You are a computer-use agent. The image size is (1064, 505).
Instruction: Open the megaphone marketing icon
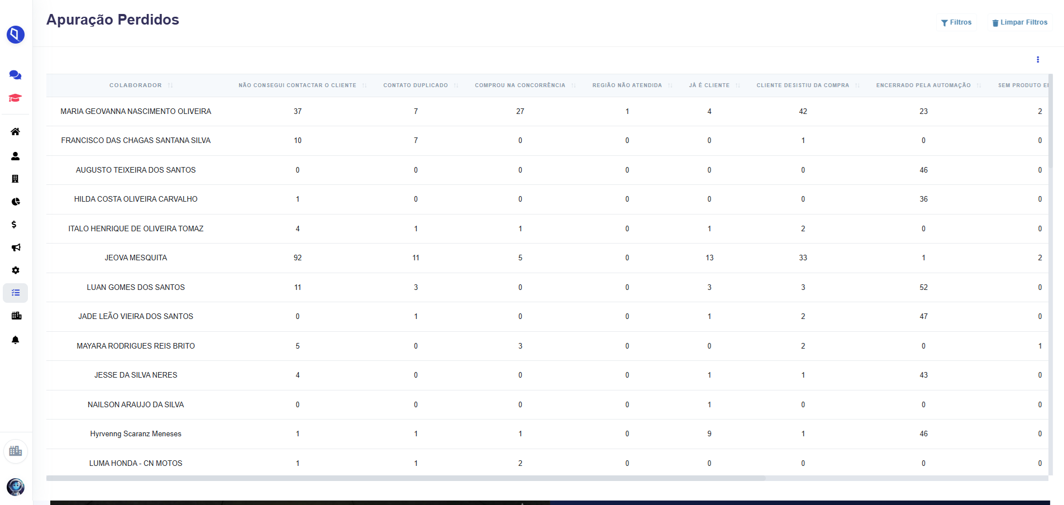pos(16,247)
